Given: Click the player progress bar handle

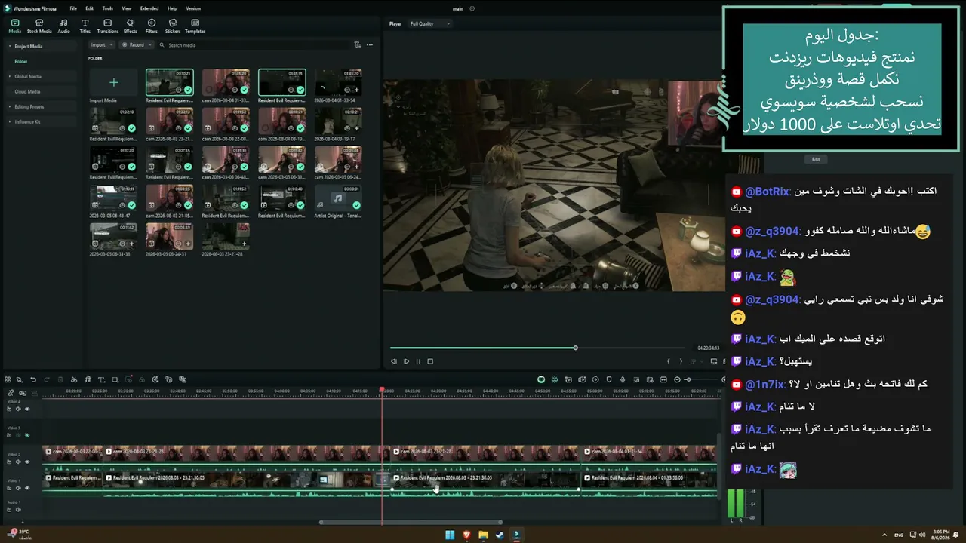Looking at the screenshot, I should point(575,348).
